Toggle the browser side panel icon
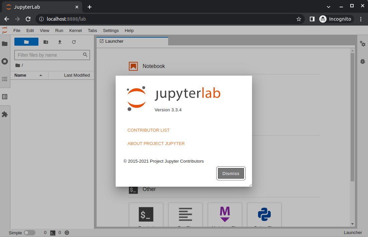 pos(312,19)
